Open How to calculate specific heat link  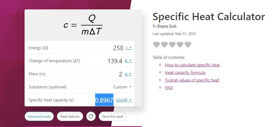[192, 65]
